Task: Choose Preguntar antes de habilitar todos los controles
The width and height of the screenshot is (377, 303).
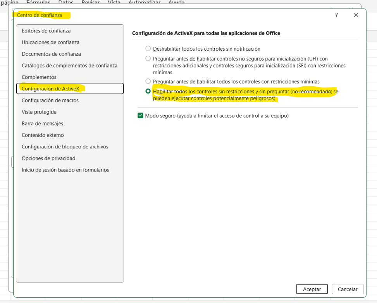Action: (148, 81)
